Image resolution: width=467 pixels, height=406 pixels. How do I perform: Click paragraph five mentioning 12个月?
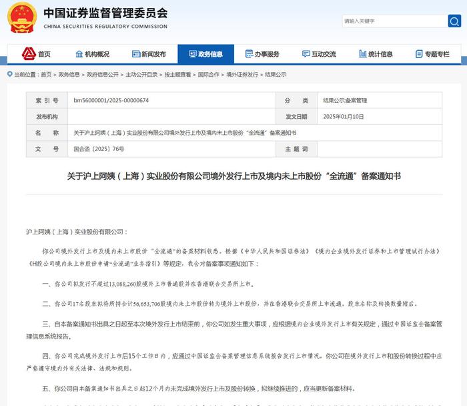coord(199,389)
